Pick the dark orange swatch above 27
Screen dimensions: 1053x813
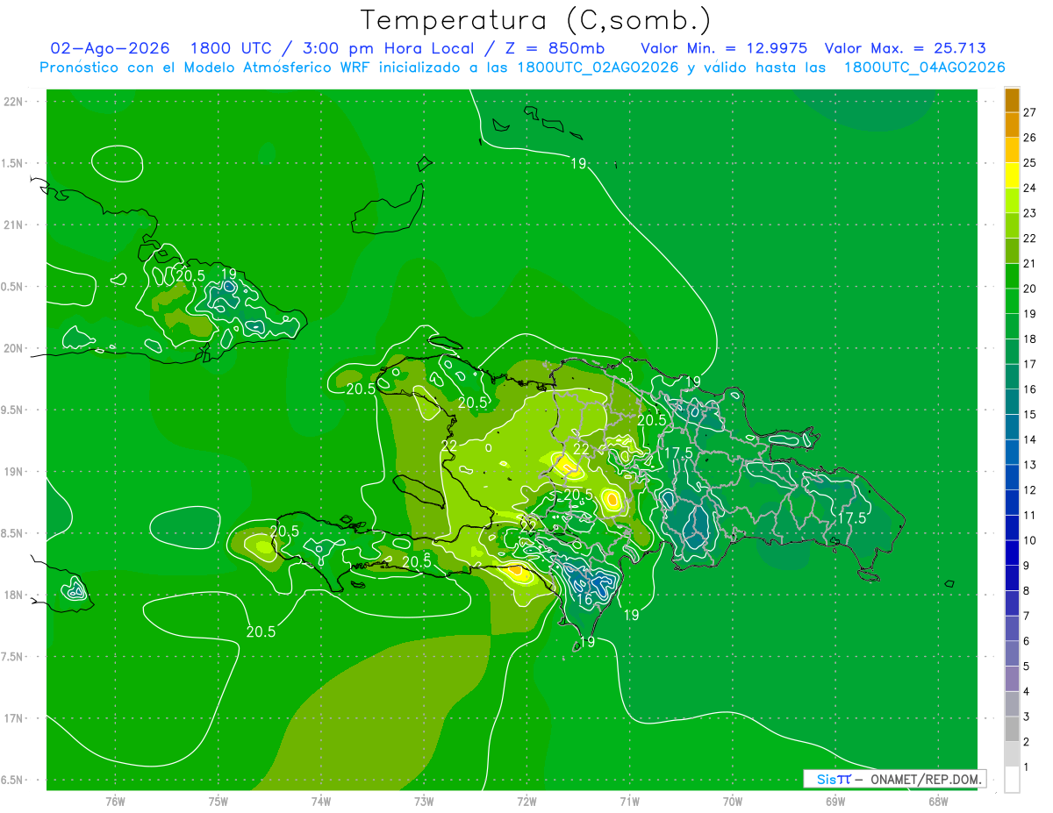1012,100
